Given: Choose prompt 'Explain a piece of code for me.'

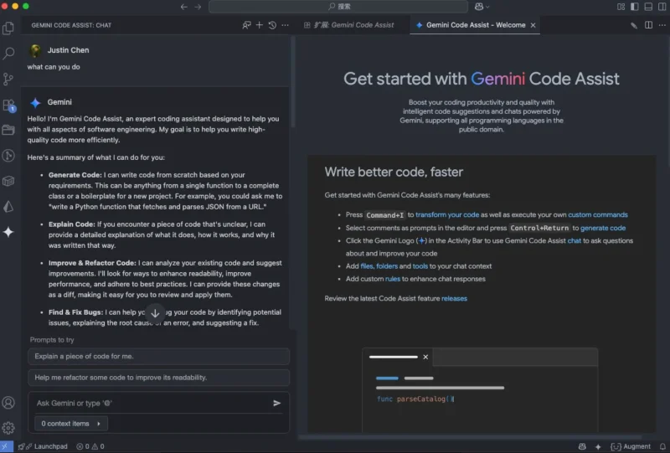Looking at the screenshot, I should click(x=158, y=357).
